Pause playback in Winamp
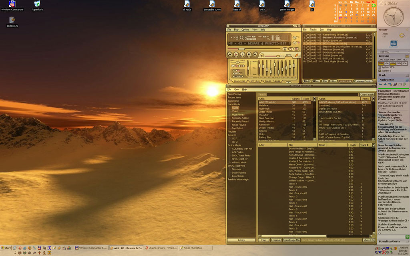 [x=242, y=54]
